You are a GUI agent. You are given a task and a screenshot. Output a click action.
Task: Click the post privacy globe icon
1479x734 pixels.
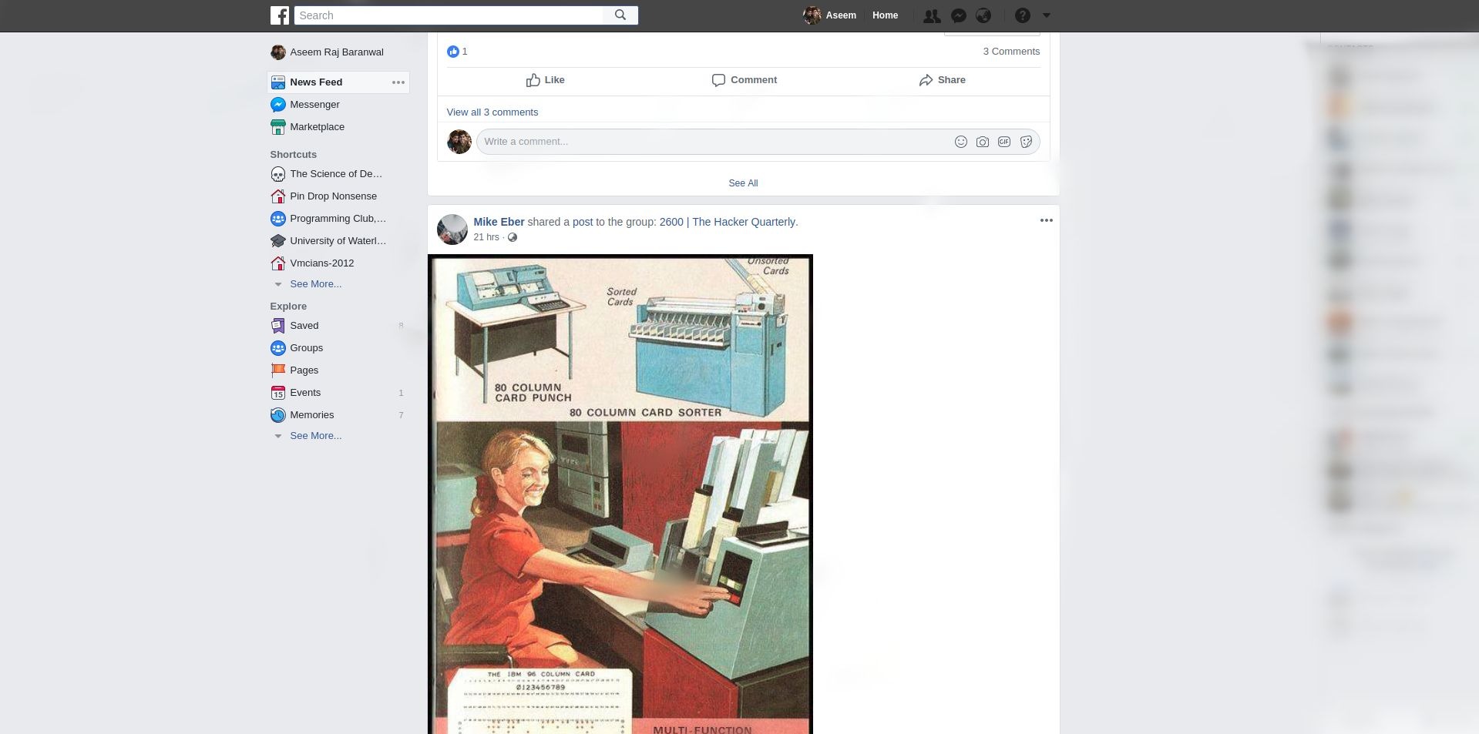click(x=513, y=237)
